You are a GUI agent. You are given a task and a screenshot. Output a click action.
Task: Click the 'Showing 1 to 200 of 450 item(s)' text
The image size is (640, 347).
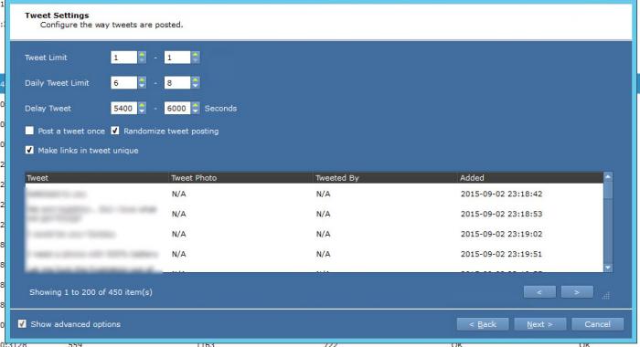tap(91, 292)
